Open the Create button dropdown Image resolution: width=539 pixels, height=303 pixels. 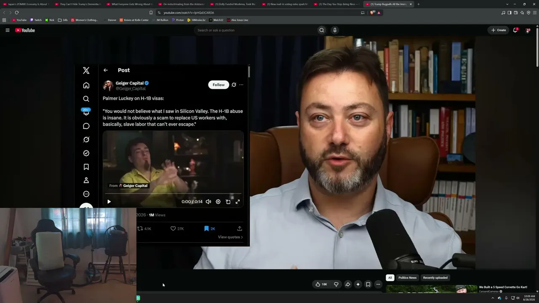pos(499,30)
